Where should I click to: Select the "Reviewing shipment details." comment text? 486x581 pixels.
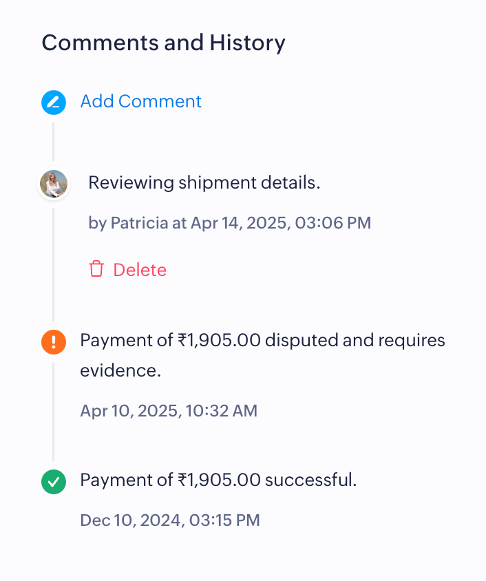204,183
